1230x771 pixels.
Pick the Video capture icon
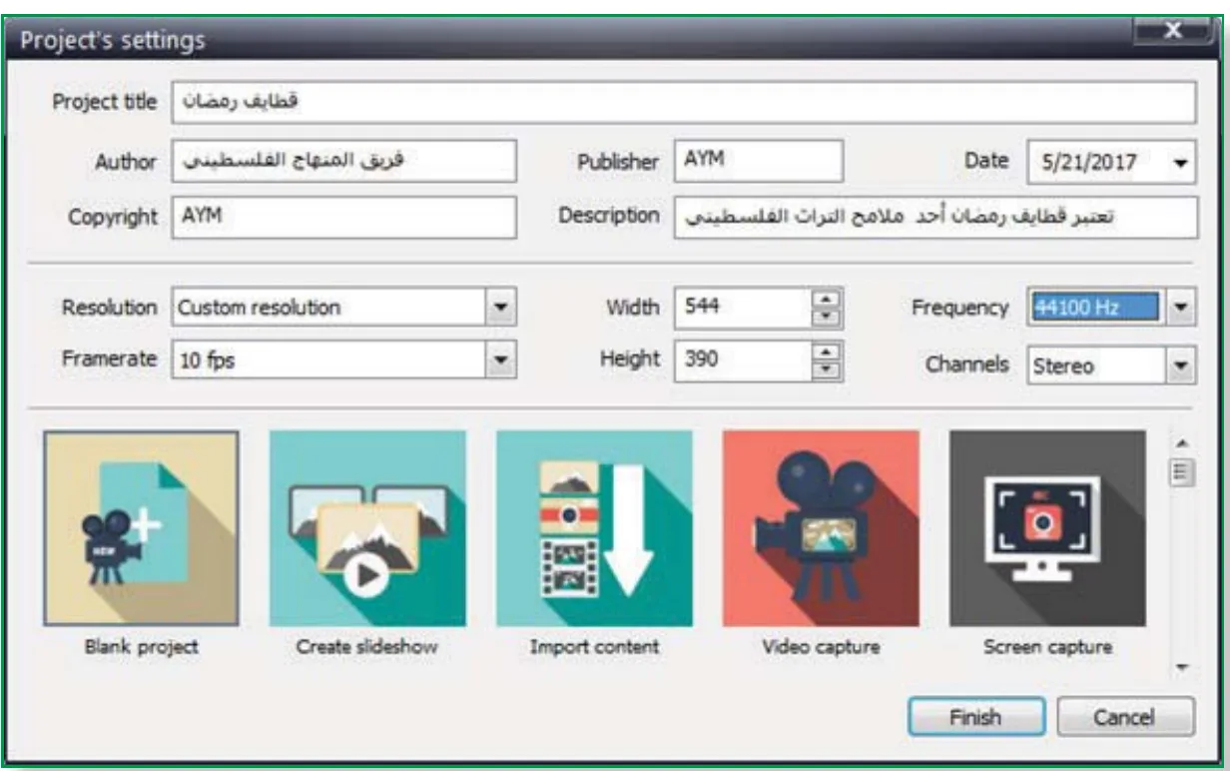[x=821, y=528]
